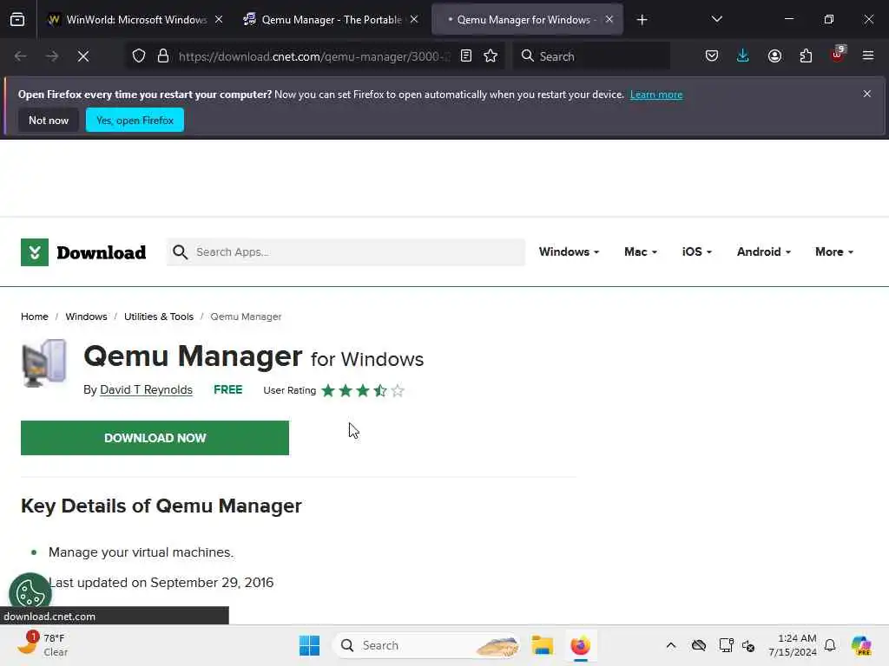The width and height of the screenshot is (889, 666).
Task: Open Firefox account icon
Action: (774, 56)
